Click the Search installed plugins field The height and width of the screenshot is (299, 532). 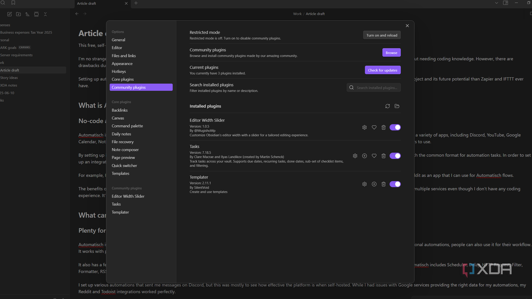click(373, 87)
